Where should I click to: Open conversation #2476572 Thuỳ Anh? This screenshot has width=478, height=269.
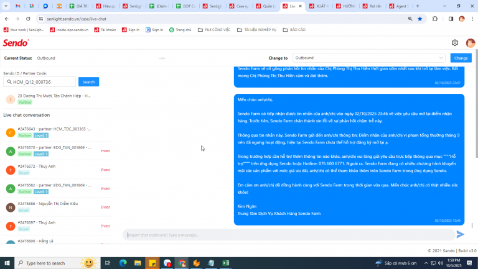57,170
